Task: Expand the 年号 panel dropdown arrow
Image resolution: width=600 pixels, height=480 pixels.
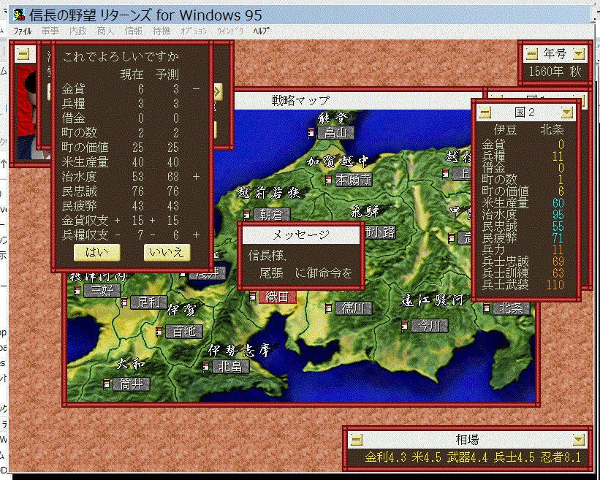Action: coord(579,55)
